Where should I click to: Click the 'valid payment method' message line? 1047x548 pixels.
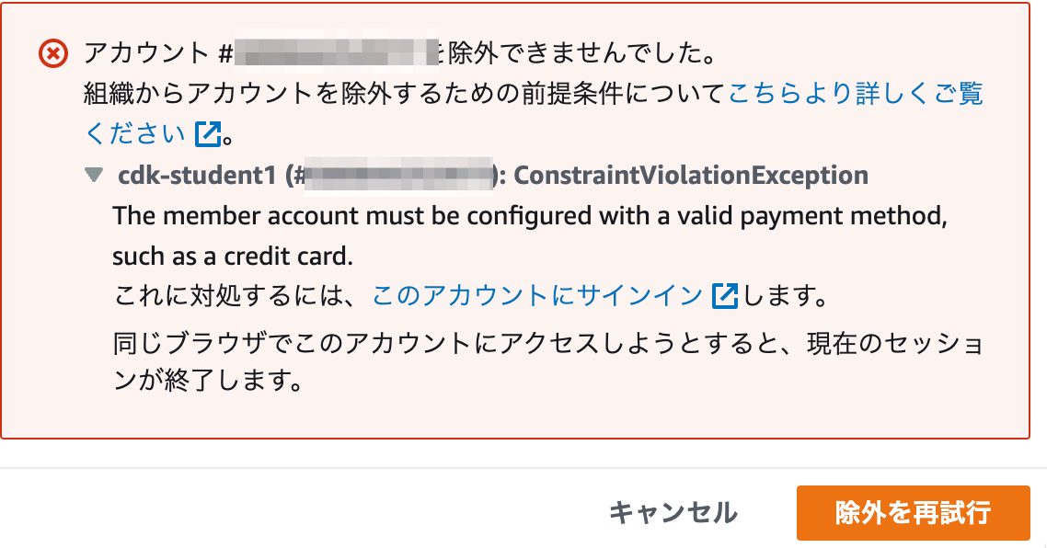(530, 216)
